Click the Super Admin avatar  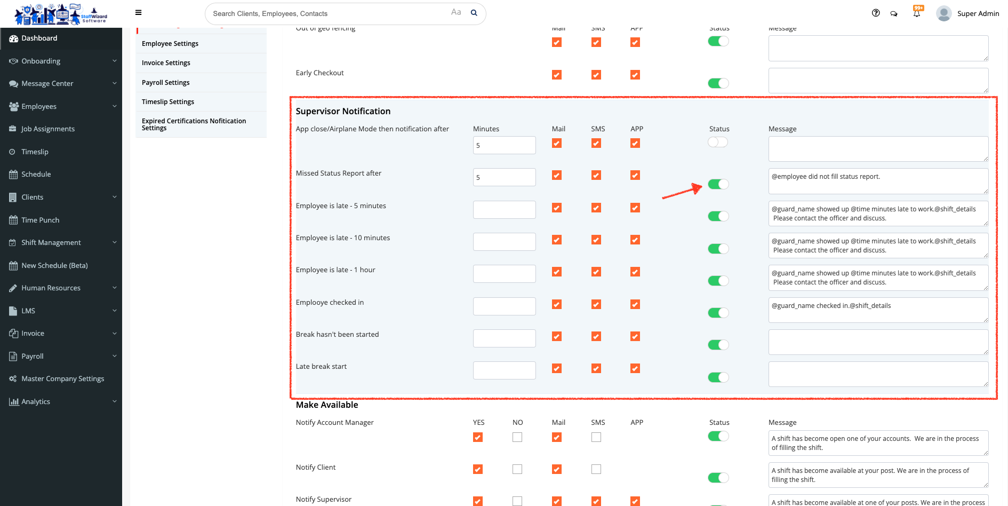944,13
